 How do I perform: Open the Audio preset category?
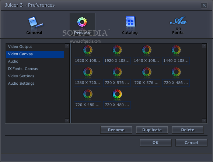pos(35,61)
